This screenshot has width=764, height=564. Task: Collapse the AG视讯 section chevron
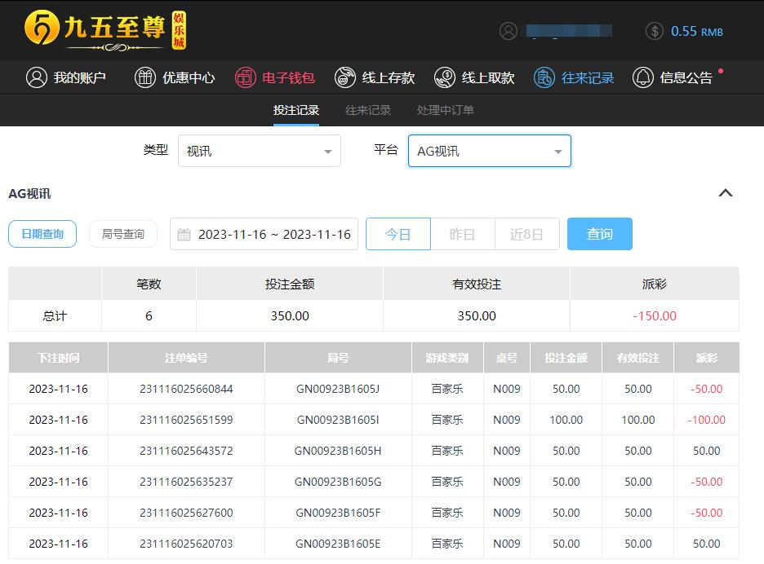coord(725,193)
